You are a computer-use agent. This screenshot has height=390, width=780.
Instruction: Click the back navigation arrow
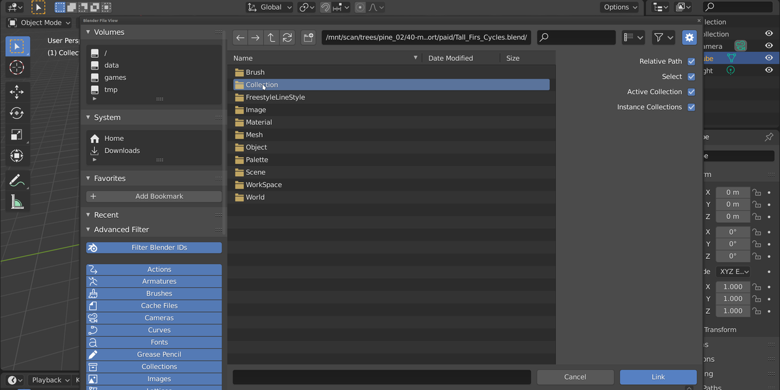click(240, 38)
